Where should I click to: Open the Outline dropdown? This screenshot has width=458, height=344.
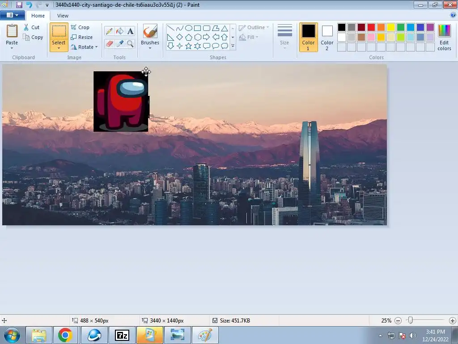click(x=254, y=27)
